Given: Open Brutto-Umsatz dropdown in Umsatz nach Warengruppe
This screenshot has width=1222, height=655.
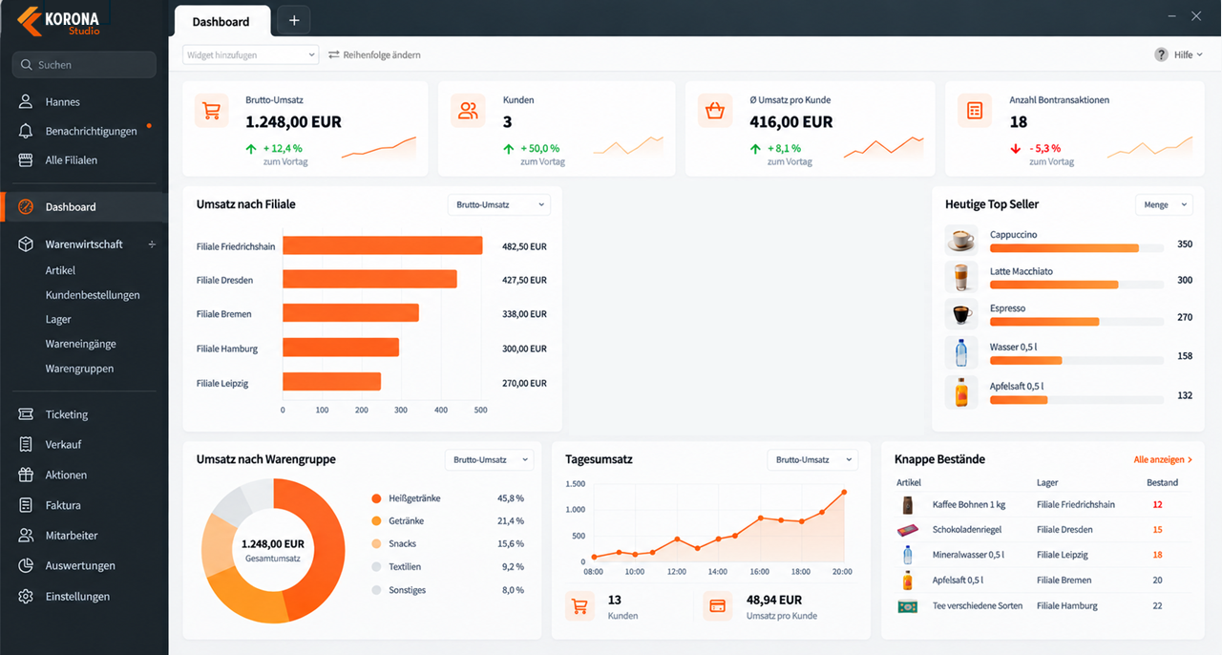Looking at the screenshot, I should (x=489, y=460).
